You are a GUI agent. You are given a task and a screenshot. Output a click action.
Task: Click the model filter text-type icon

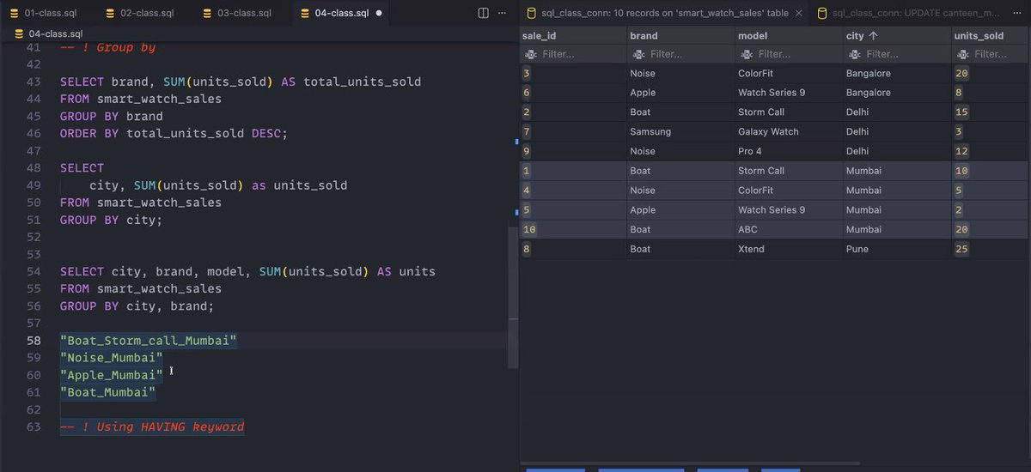(x=747, y=54)
